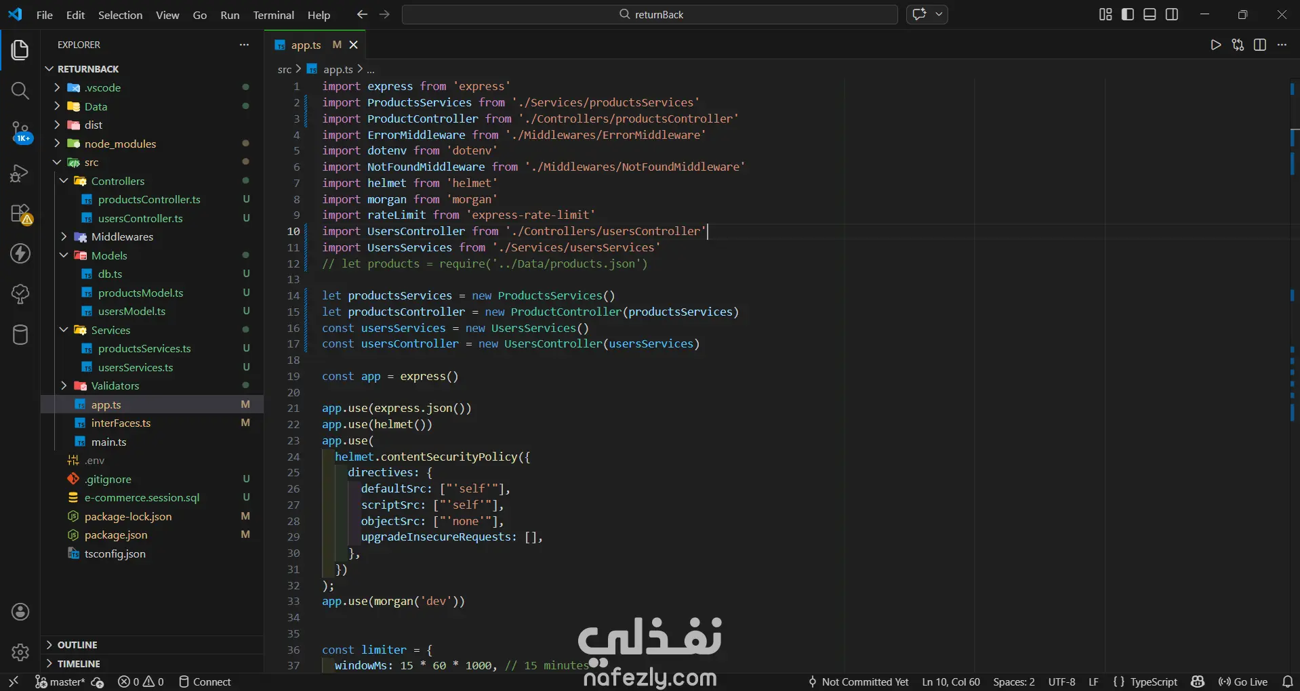
Task: Open changes icon in editor toolbar
Action: point(1238,45)
